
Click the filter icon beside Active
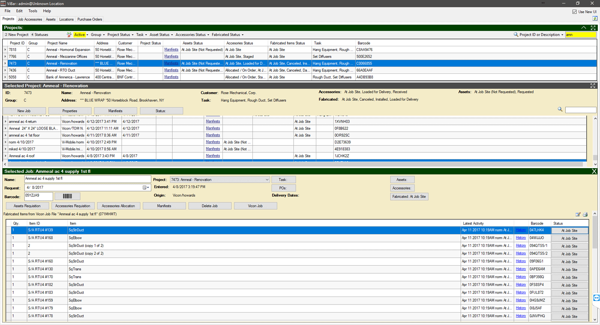pyautogui.click(x=69, y=35)
